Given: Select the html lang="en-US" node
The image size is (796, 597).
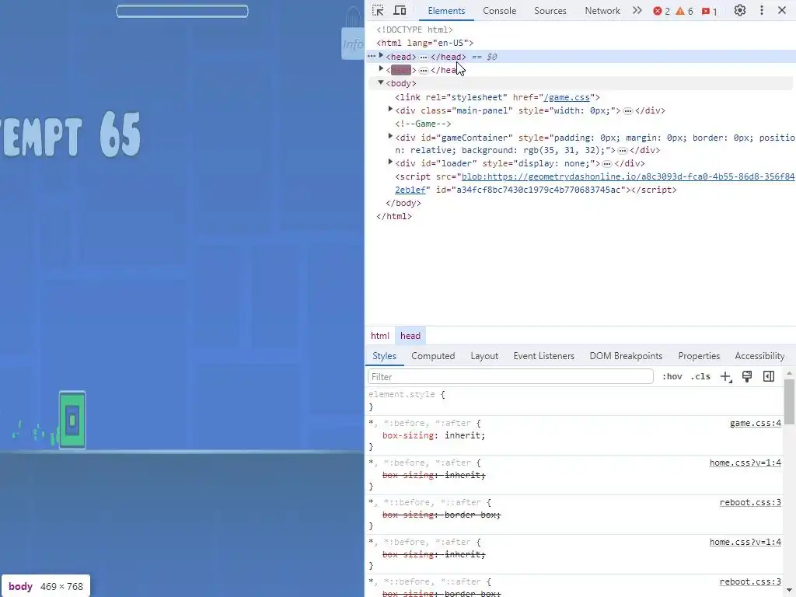Looking at the screenshot, I should [x=424, y=44].
